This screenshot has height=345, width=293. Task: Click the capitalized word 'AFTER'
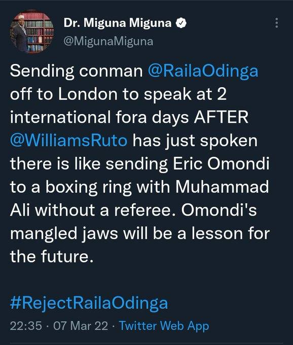click(x=221, y=117)
